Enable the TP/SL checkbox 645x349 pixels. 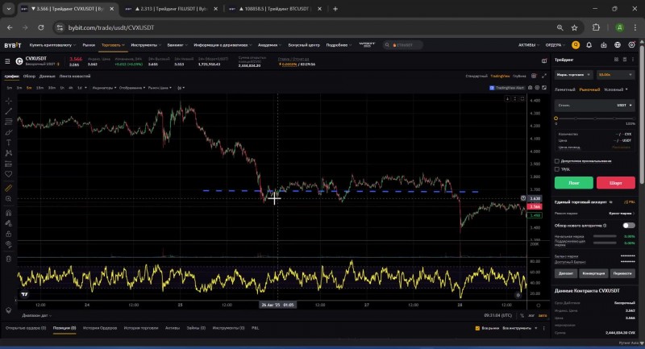[557, 169]
